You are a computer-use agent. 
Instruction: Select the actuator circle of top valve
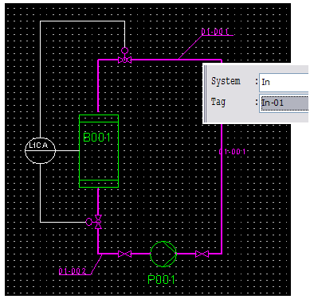(124, 50)
